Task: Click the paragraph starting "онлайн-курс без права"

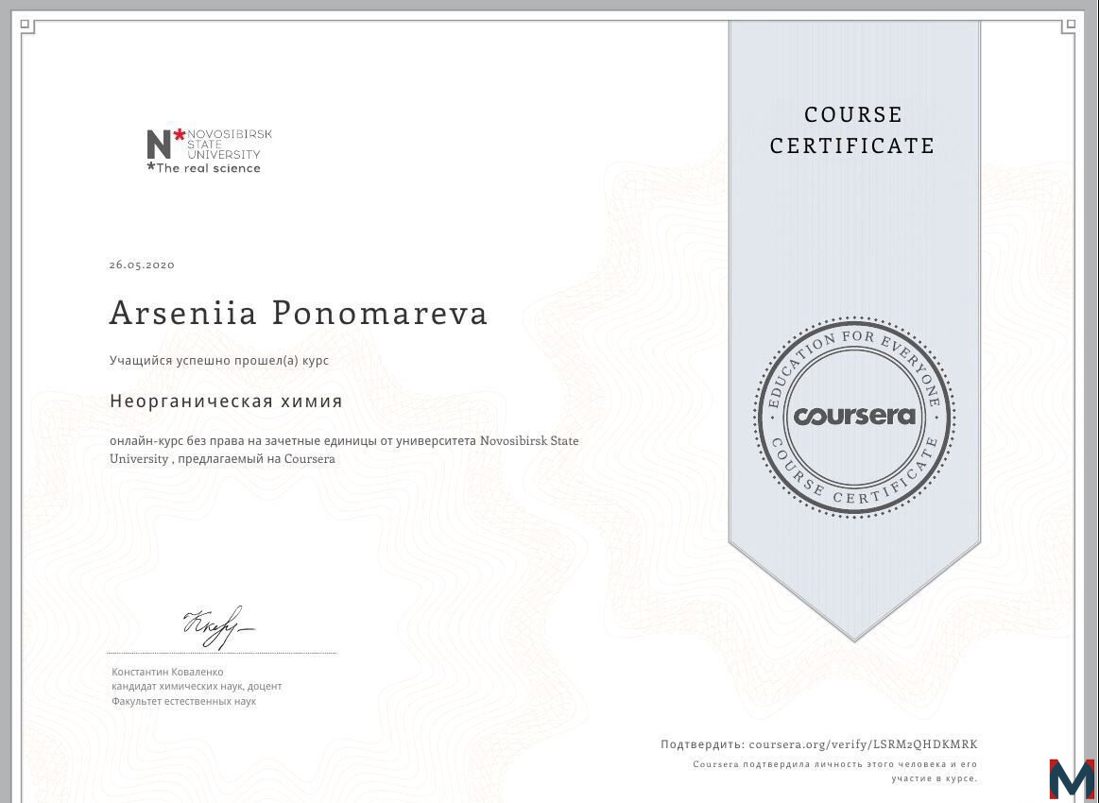Action: pyautogui.click(x=344, y=450)
